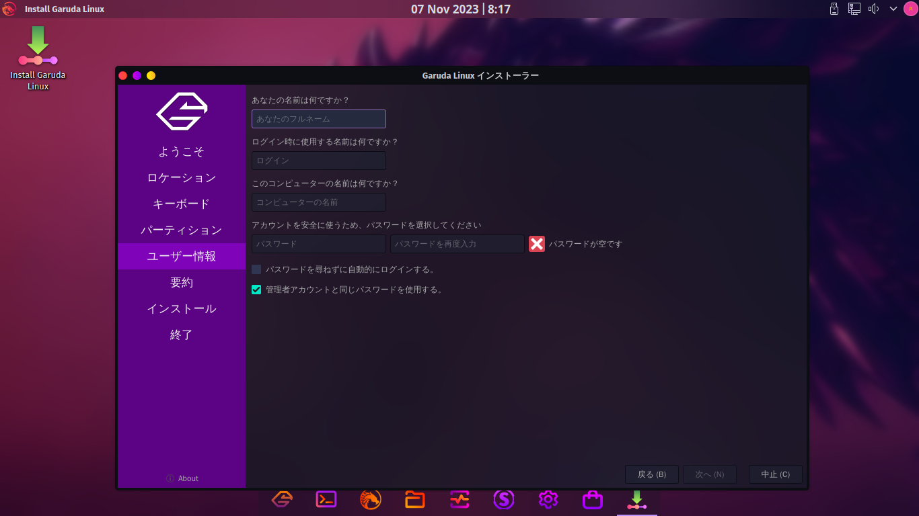919x516 pixels.
Task: Click the volume speaker tray icon
Action: (874, 9)
